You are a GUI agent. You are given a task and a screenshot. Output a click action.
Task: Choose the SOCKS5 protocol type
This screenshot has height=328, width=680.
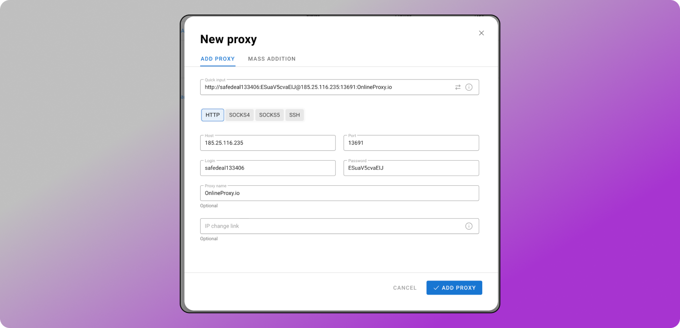[x=270, y=115]
